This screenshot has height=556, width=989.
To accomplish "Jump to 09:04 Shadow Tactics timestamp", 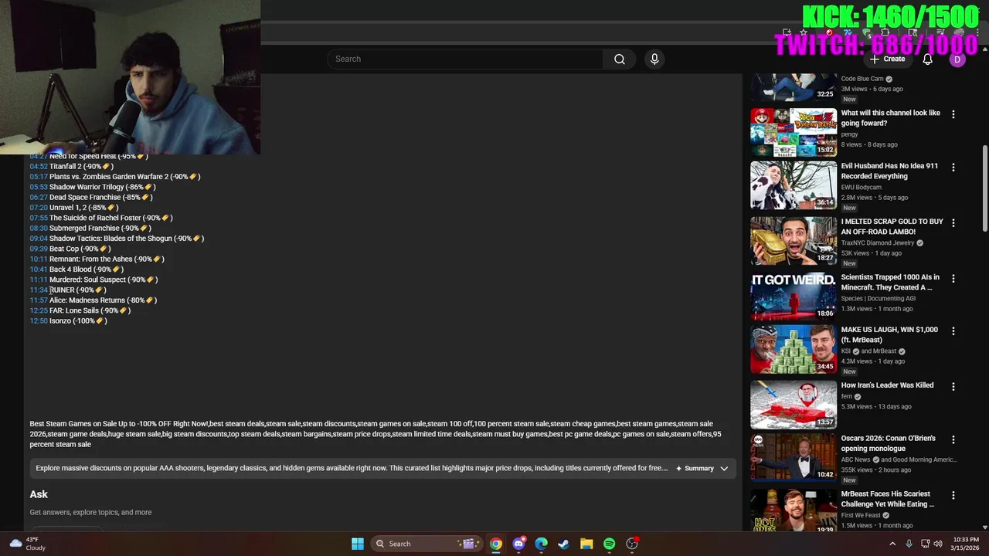I will coord(39,239).
